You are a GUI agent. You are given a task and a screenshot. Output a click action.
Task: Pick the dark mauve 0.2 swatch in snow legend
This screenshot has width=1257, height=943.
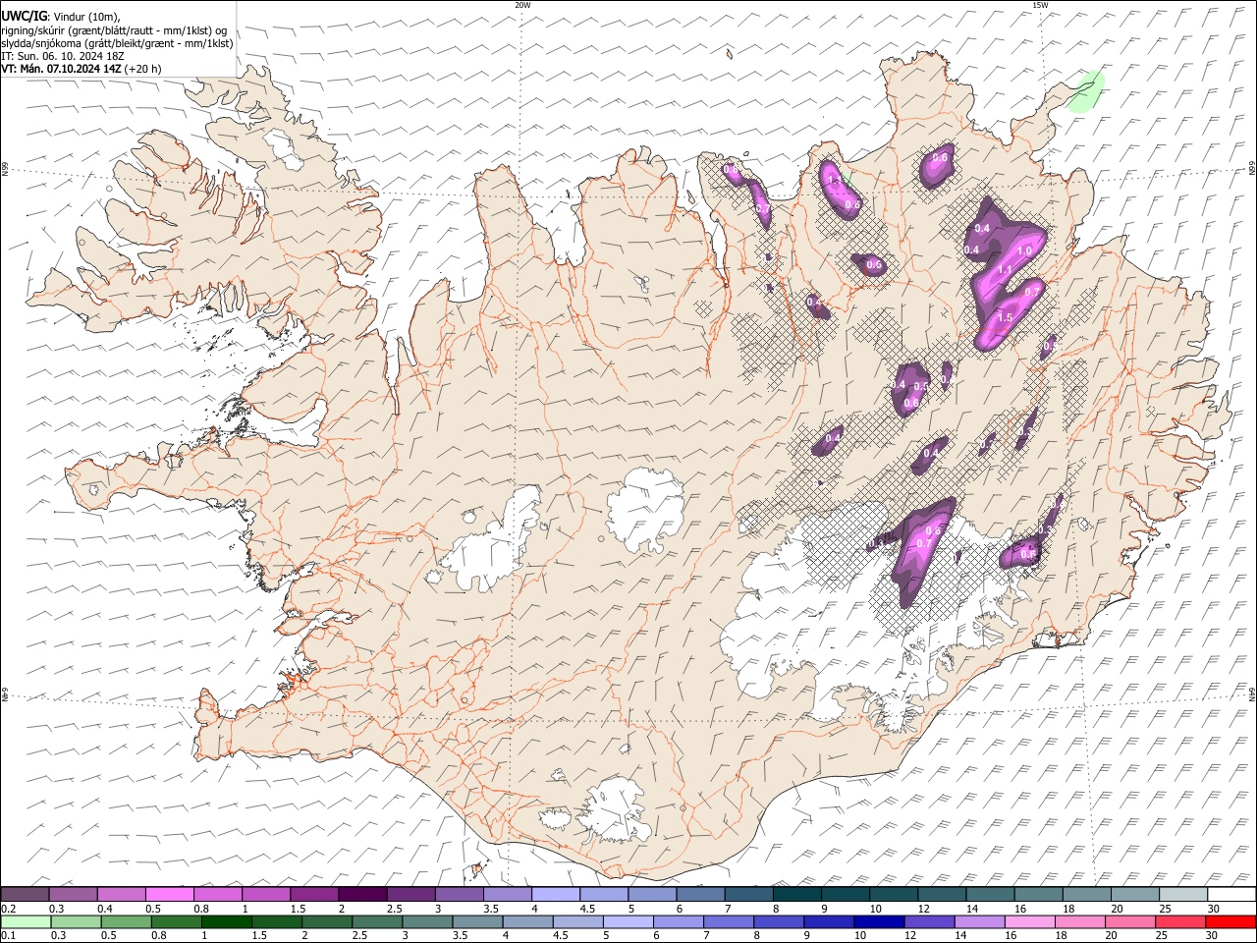[25, 894]
